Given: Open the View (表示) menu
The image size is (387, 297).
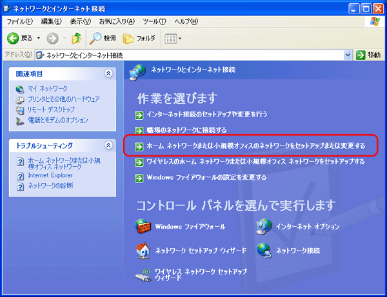Looking at the screenshot, I should click(x=81, y=21).
